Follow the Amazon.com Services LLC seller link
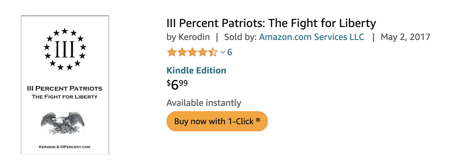The image size is (449, 165). [312, 37]
